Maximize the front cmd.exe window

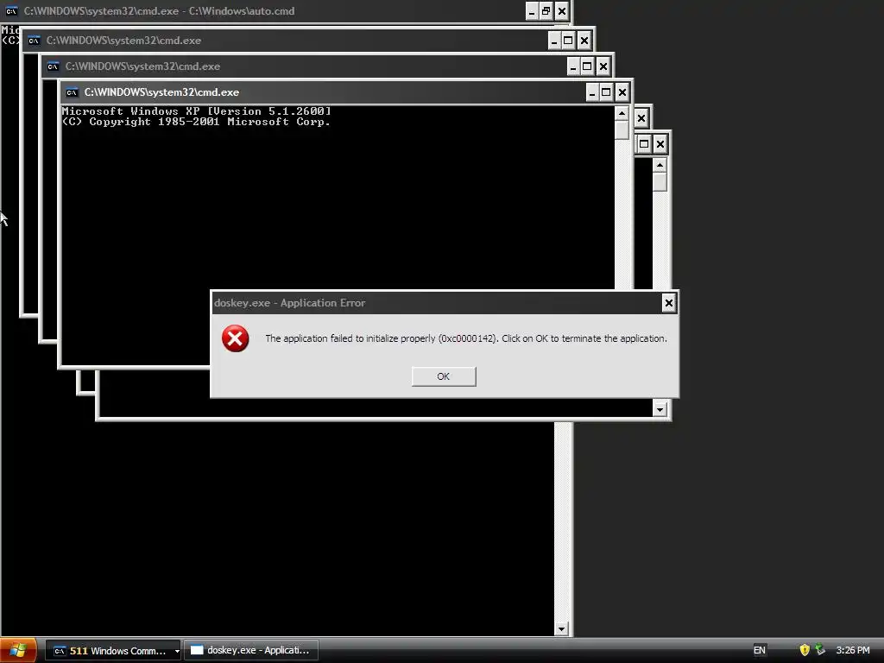click(607, 92)
